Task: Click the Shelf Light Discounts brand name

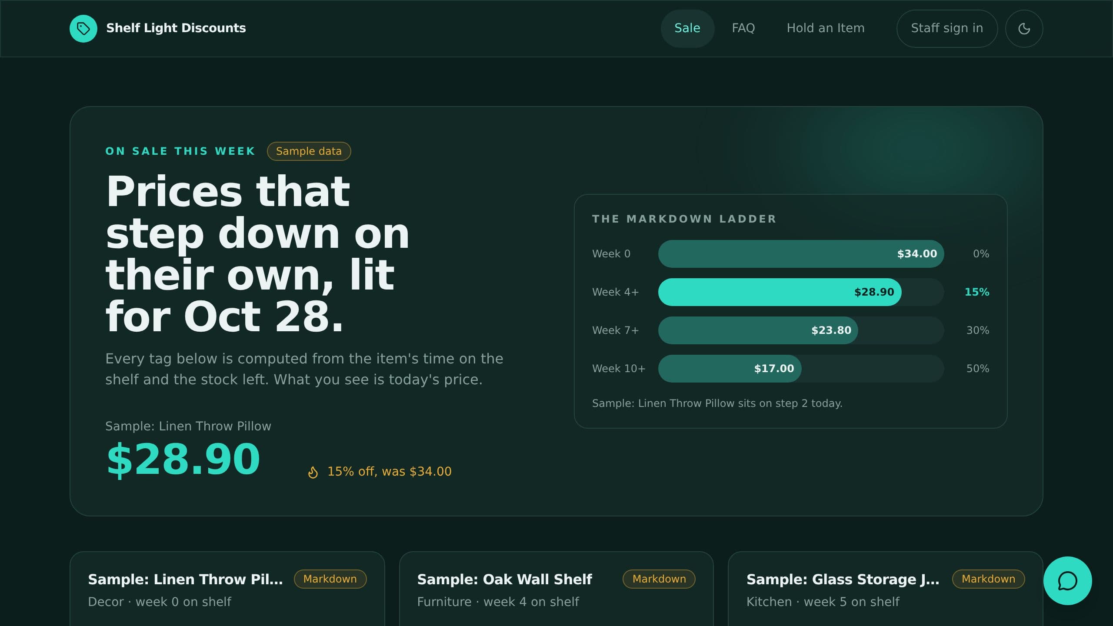Action: point(176,28)
